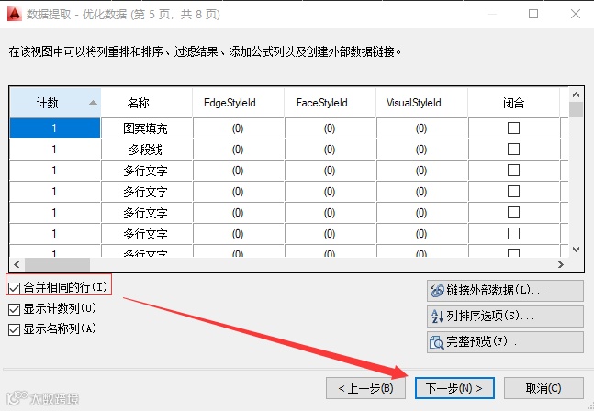Click vertical scrollbar up arrow
Image resolution: width=594 pixels, height=411 pixels.
point(577,94)
